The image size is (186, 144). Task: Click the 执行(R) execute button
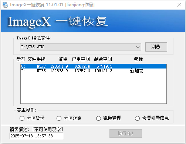pos(126,133)
